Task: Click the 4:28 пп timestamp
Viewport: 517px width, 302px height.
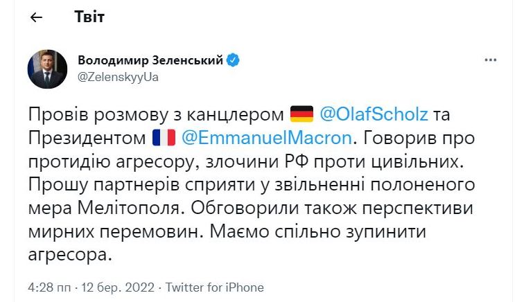Action: click(49, 287)
